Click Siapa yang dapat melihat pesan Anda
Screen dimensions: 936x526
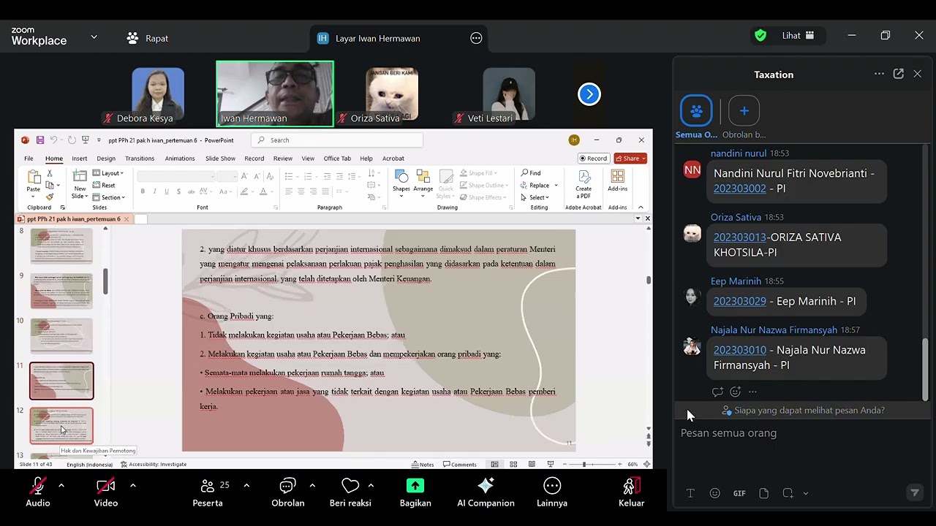[803, 411]
